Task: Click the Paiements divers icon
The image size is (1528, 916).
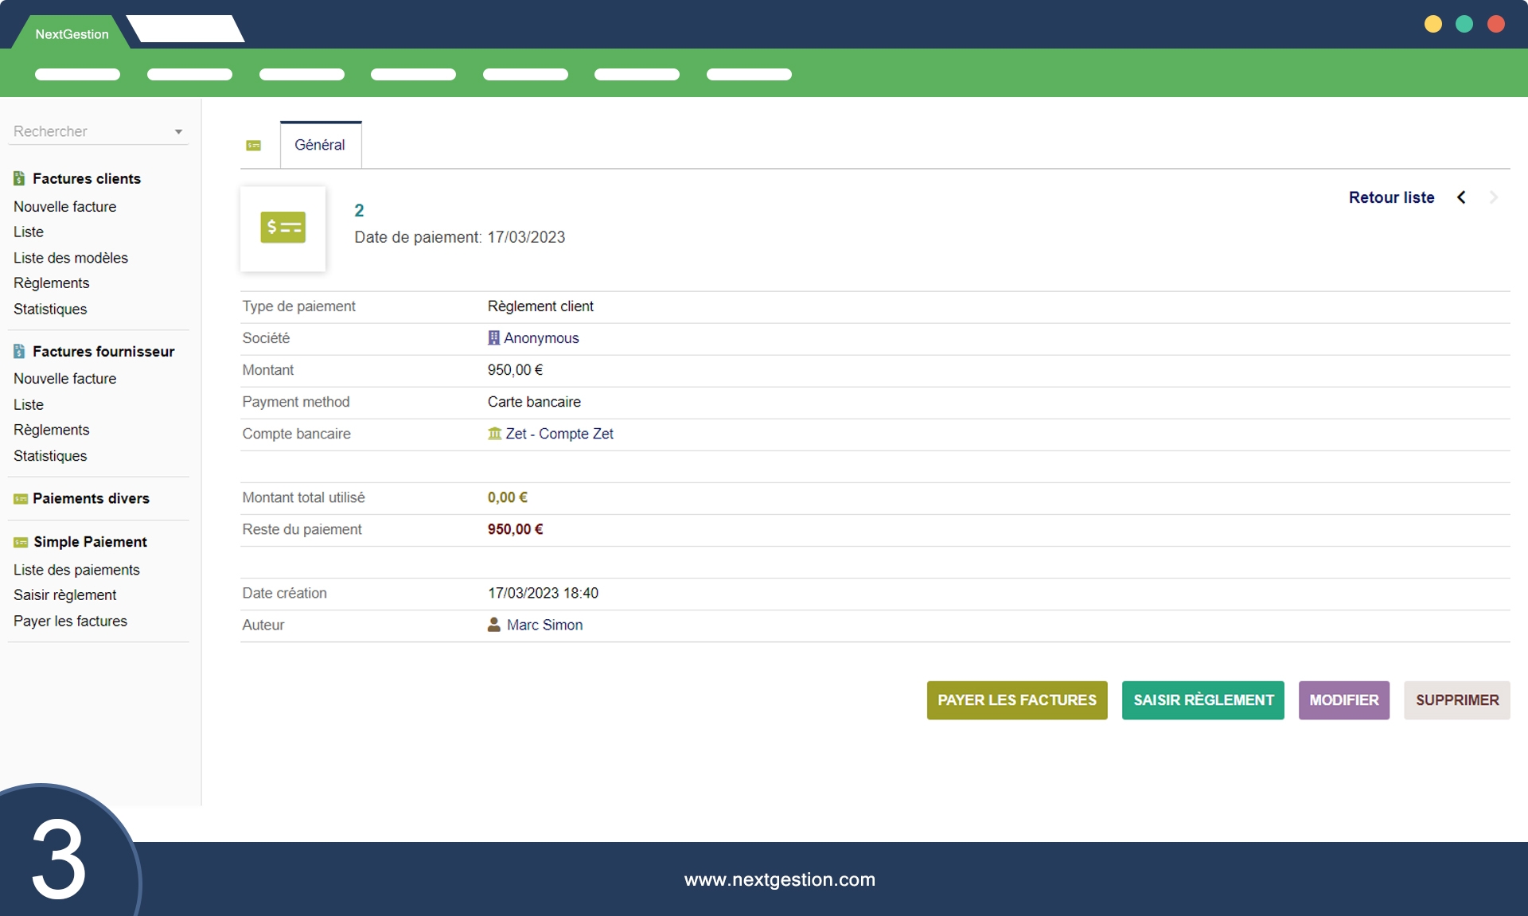Action: click(x=21, y=499)
